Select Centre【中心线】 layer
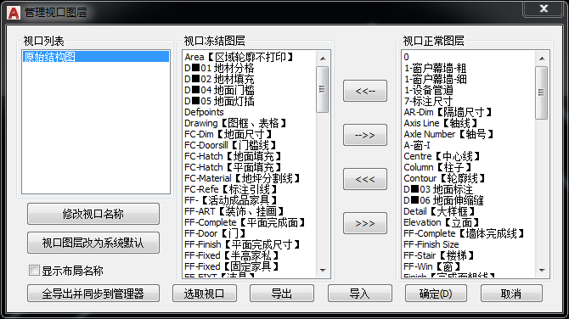Screen dimensions: 569x319 tap(442, 156)
